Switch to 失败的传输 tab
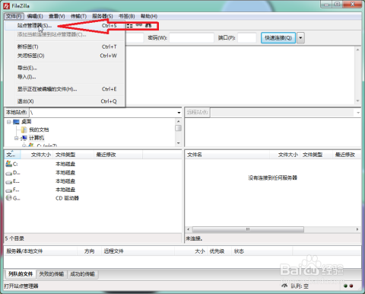365x294 pixels. 52,274
